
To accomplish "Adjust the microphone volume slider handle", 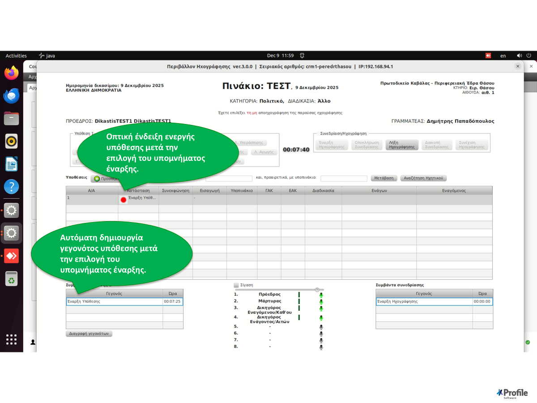I will (x=317, y=290).
